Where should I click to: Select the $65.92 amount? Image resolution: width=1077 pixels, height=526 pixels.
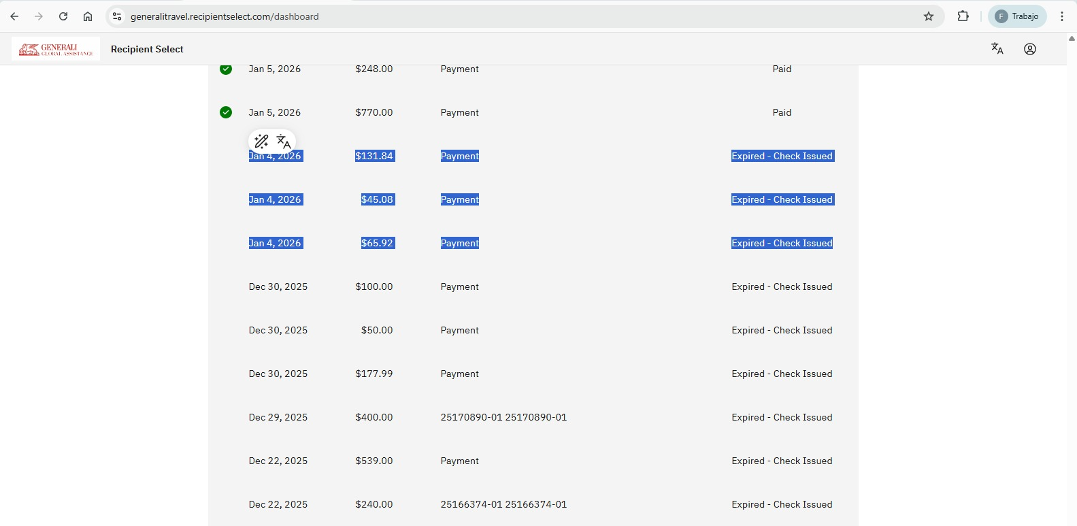378,243
